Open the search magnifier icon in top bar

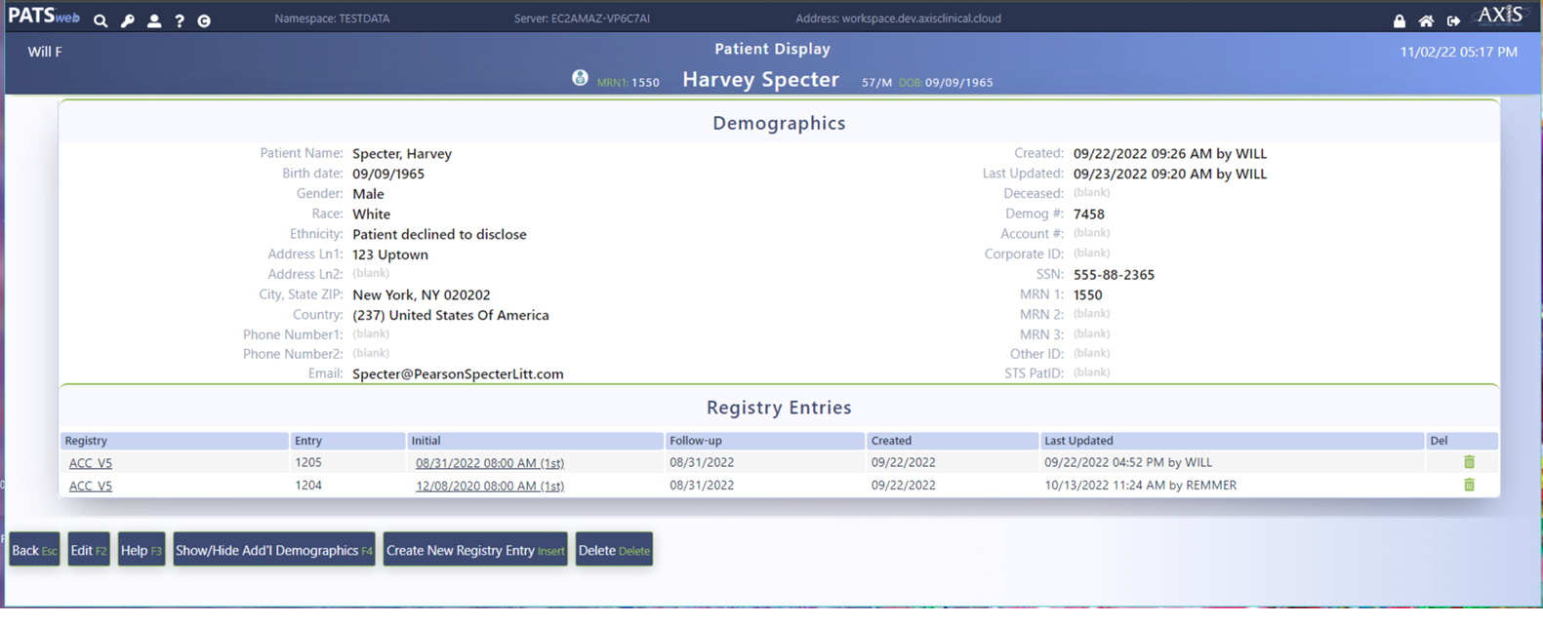click(101, 20)
